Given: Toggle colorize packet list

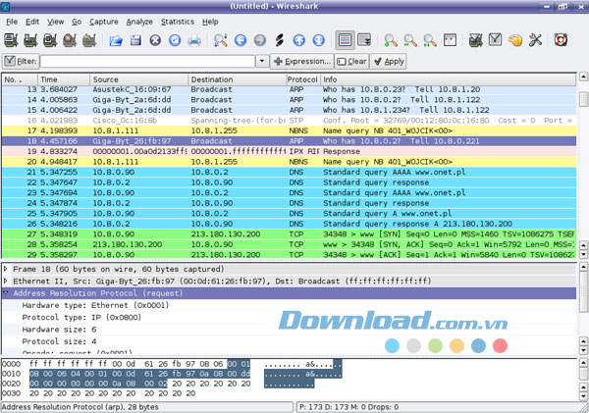Looking at the screenshot, I should coord(345,40).
